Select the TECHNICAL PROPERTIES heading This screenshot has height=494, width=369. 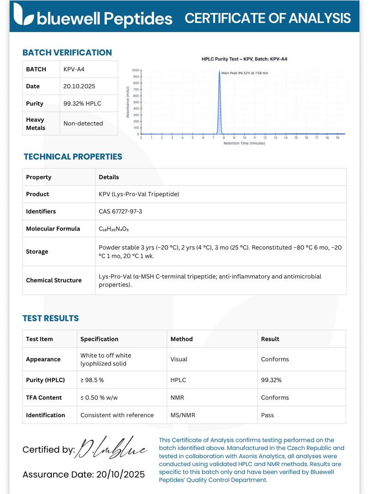pos(73,156)
